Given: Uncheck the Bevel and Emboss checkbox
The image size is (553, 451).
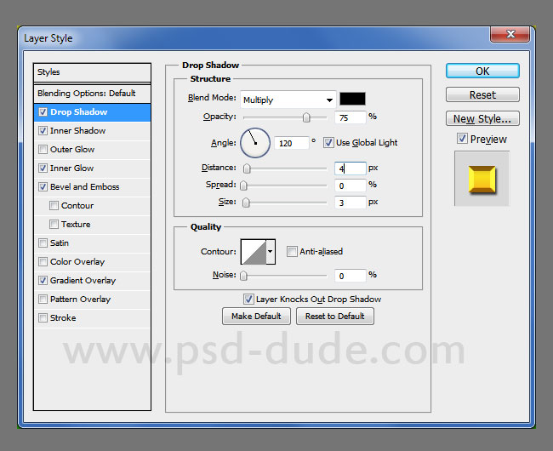Looking at the screenshot, I should [43, 187].
